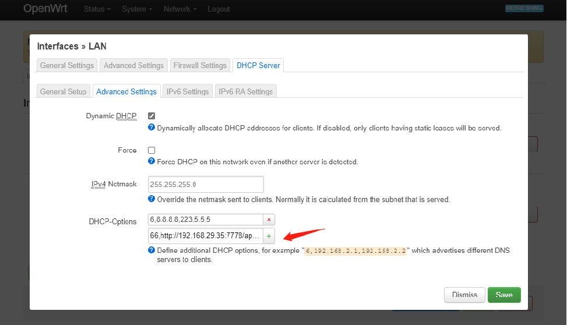Open the System dropdown menu
The width and height of the screenshot is (567, 325).
[137, 9]
